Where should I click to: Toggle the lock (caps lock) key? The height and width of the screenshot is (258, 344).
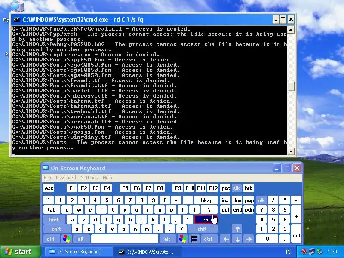coord(54,219)
